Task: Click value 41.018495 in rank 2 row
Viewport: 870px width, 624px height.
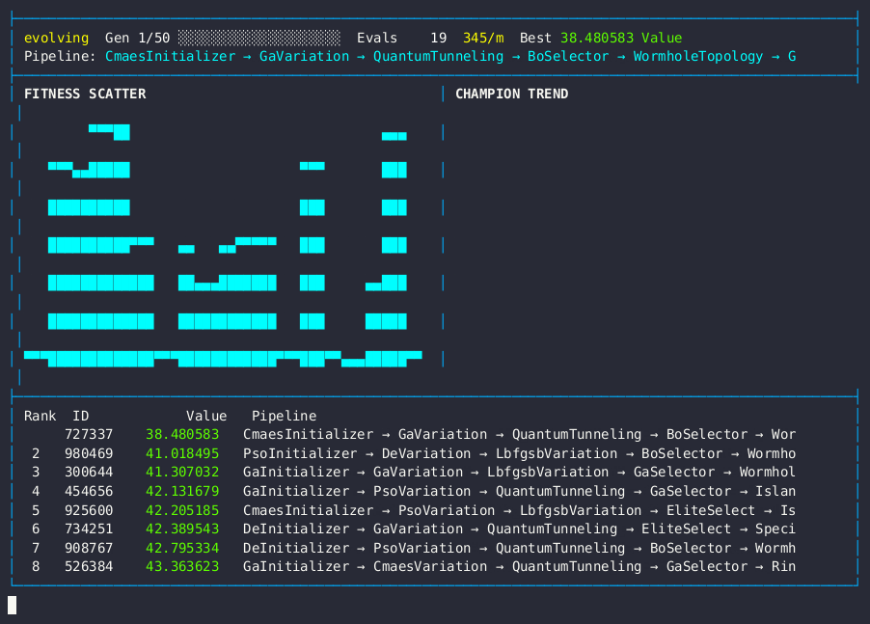Action: tap(182, 453)
